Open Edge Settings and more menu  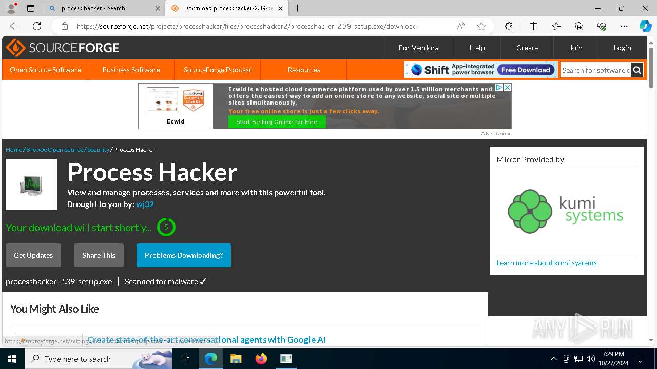click(624, 26)
